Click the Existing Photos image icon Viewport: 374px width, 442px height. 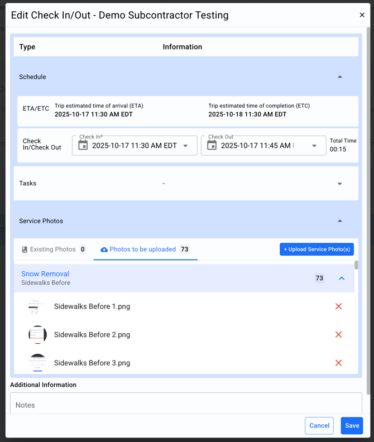pyautogui.click(x=25, y=249)
